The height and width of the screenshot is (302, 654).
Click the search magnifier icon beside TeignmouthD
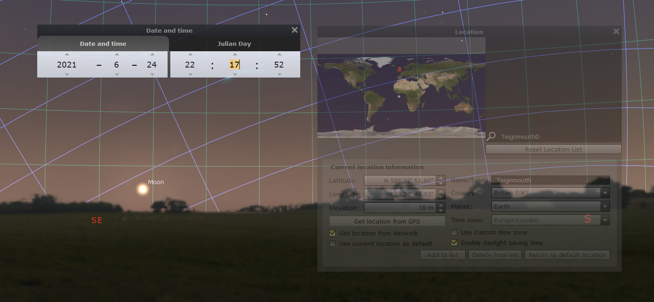pyautogui.click(x=490, y=136)
